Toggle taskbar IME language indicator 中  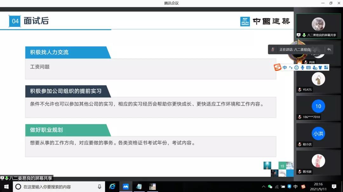pos(295,187)
